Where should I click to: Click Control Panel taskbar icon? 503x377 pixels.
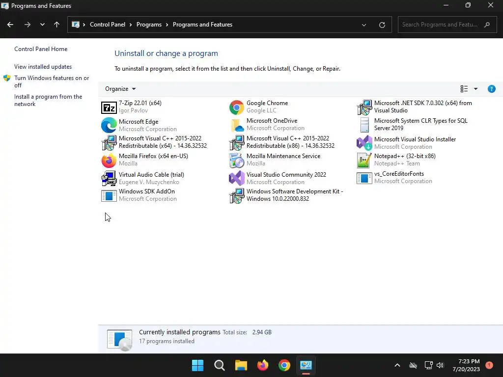pyautogui.click(x=306, y=365)
